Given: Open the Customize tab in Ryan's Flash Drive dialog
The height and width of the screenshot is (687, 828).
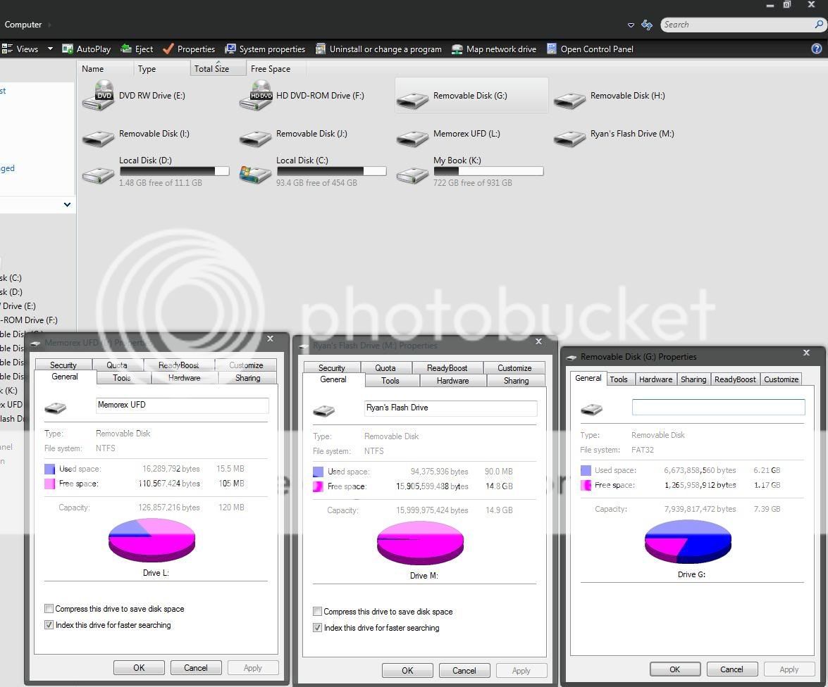Looking at the screenshot, I should click(x=514, y=367).
